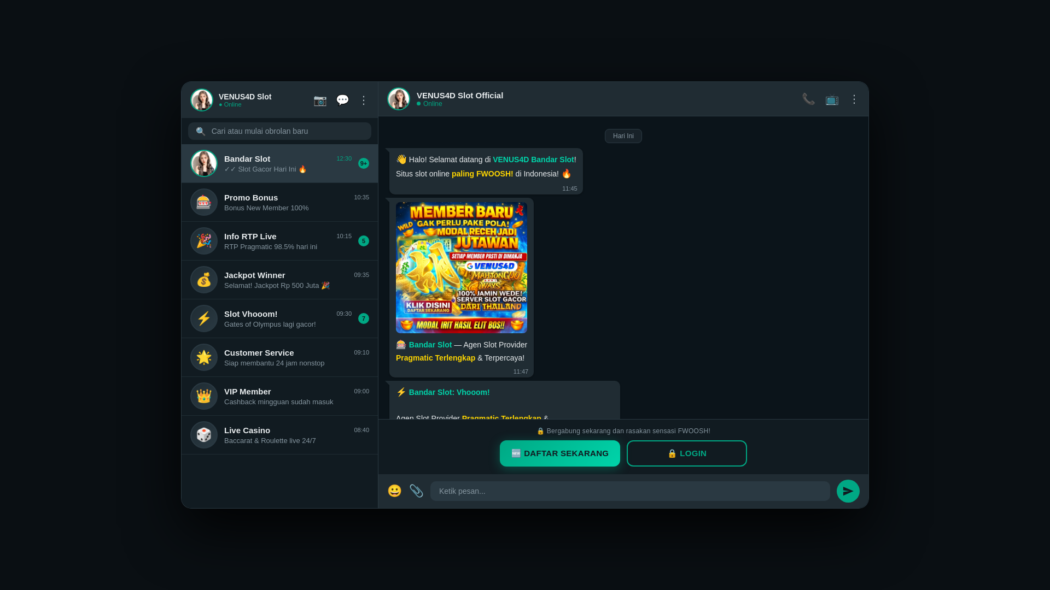
Task: Click the 12:30 time on Bandar Slot
Action: 344,158
